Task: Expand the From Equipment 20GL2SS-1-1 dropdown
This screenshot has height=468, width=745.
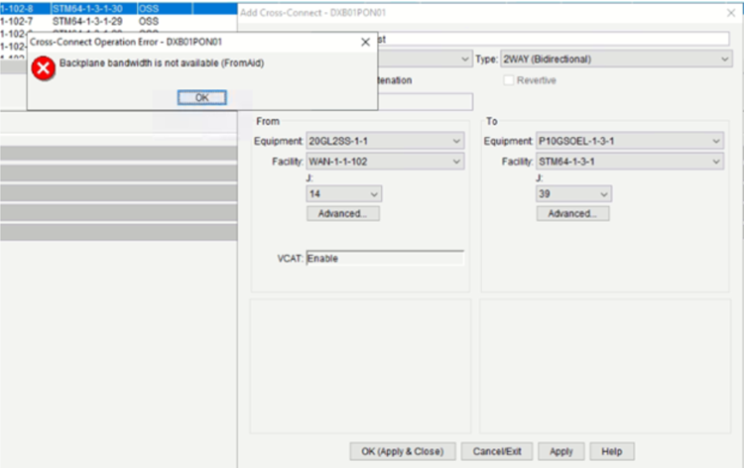Action: point(385,141)
